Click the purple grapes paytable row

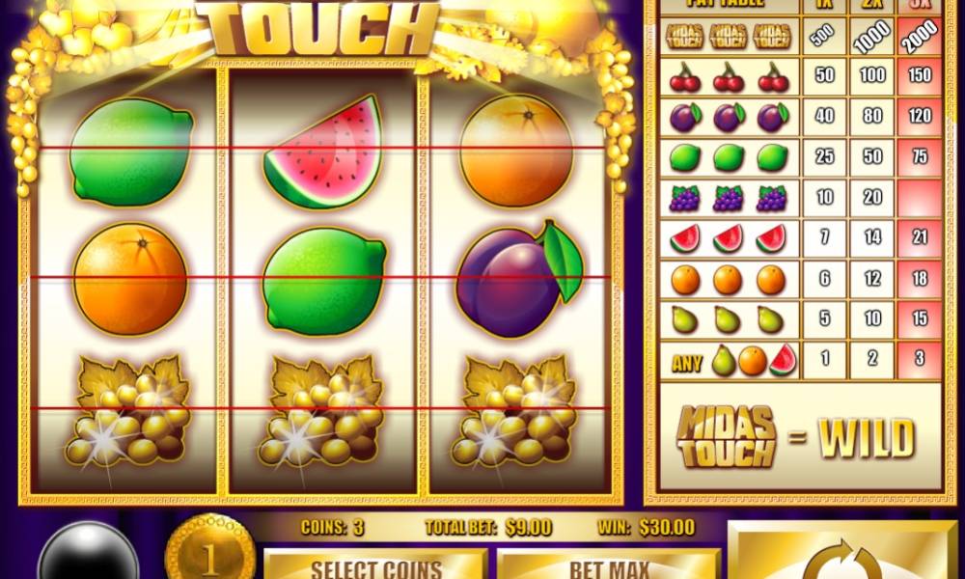800,199
